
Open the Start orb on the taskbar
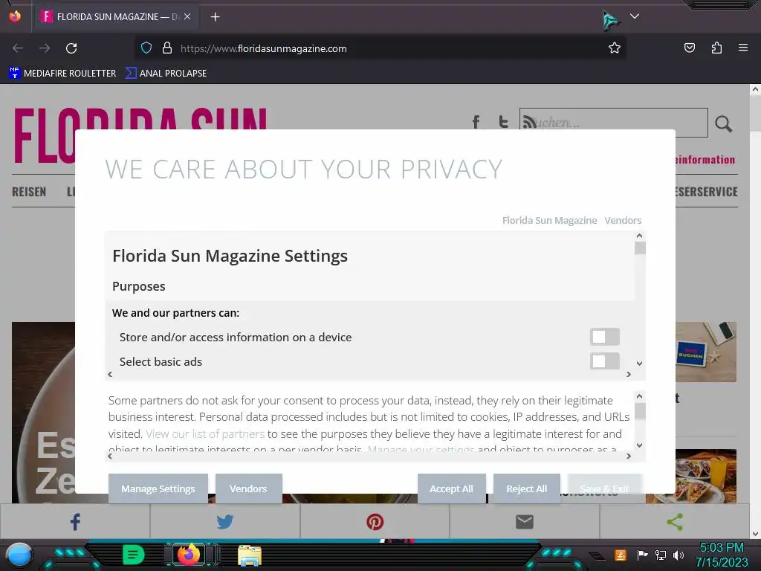click(x=20, y=555)
